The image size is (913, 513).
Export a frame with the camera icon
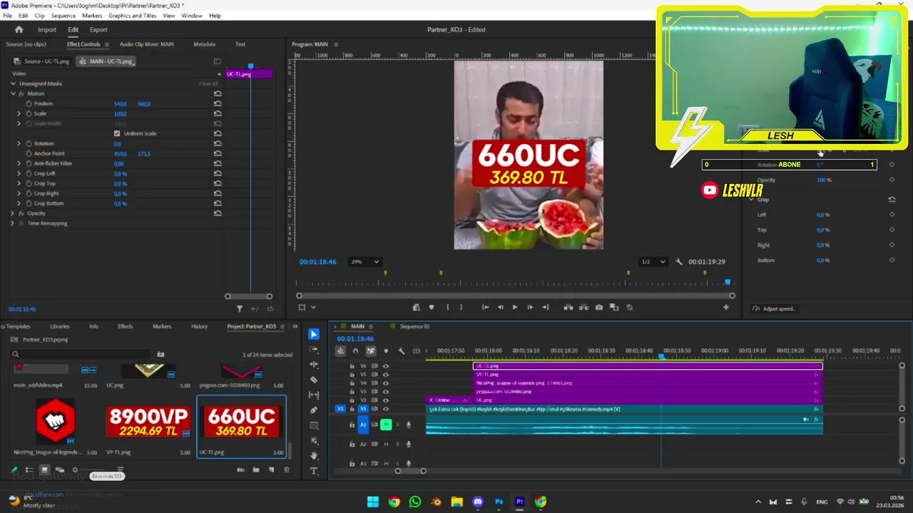598,307
